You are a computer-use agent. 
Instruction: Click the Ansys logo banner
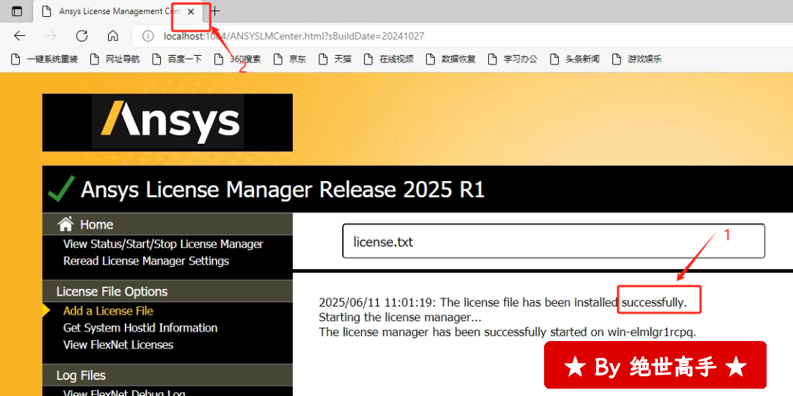click(x=167, y=122)
